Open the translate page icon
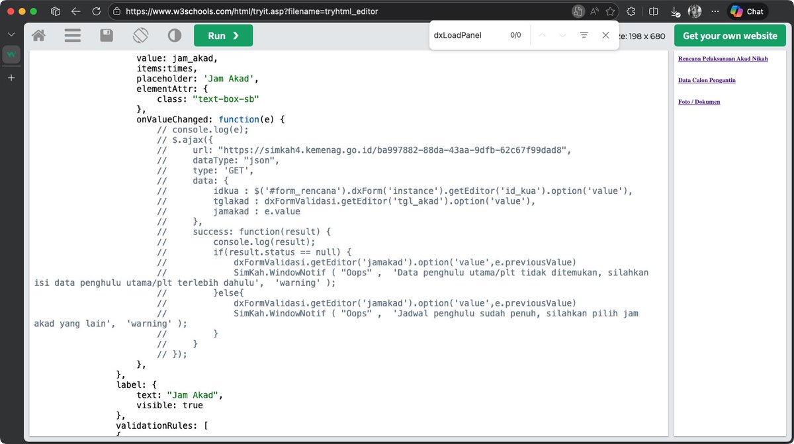This screenshot has width=794, height=444. 578,11
